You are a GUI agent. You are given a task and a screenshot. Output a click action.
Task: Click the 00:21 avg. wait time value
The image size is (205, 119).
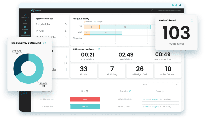[x=88, y=54]
